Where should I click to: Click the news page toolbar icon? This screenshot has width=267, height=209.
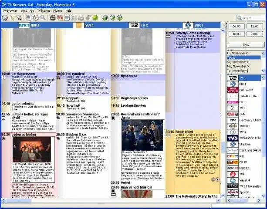[74, 18]
